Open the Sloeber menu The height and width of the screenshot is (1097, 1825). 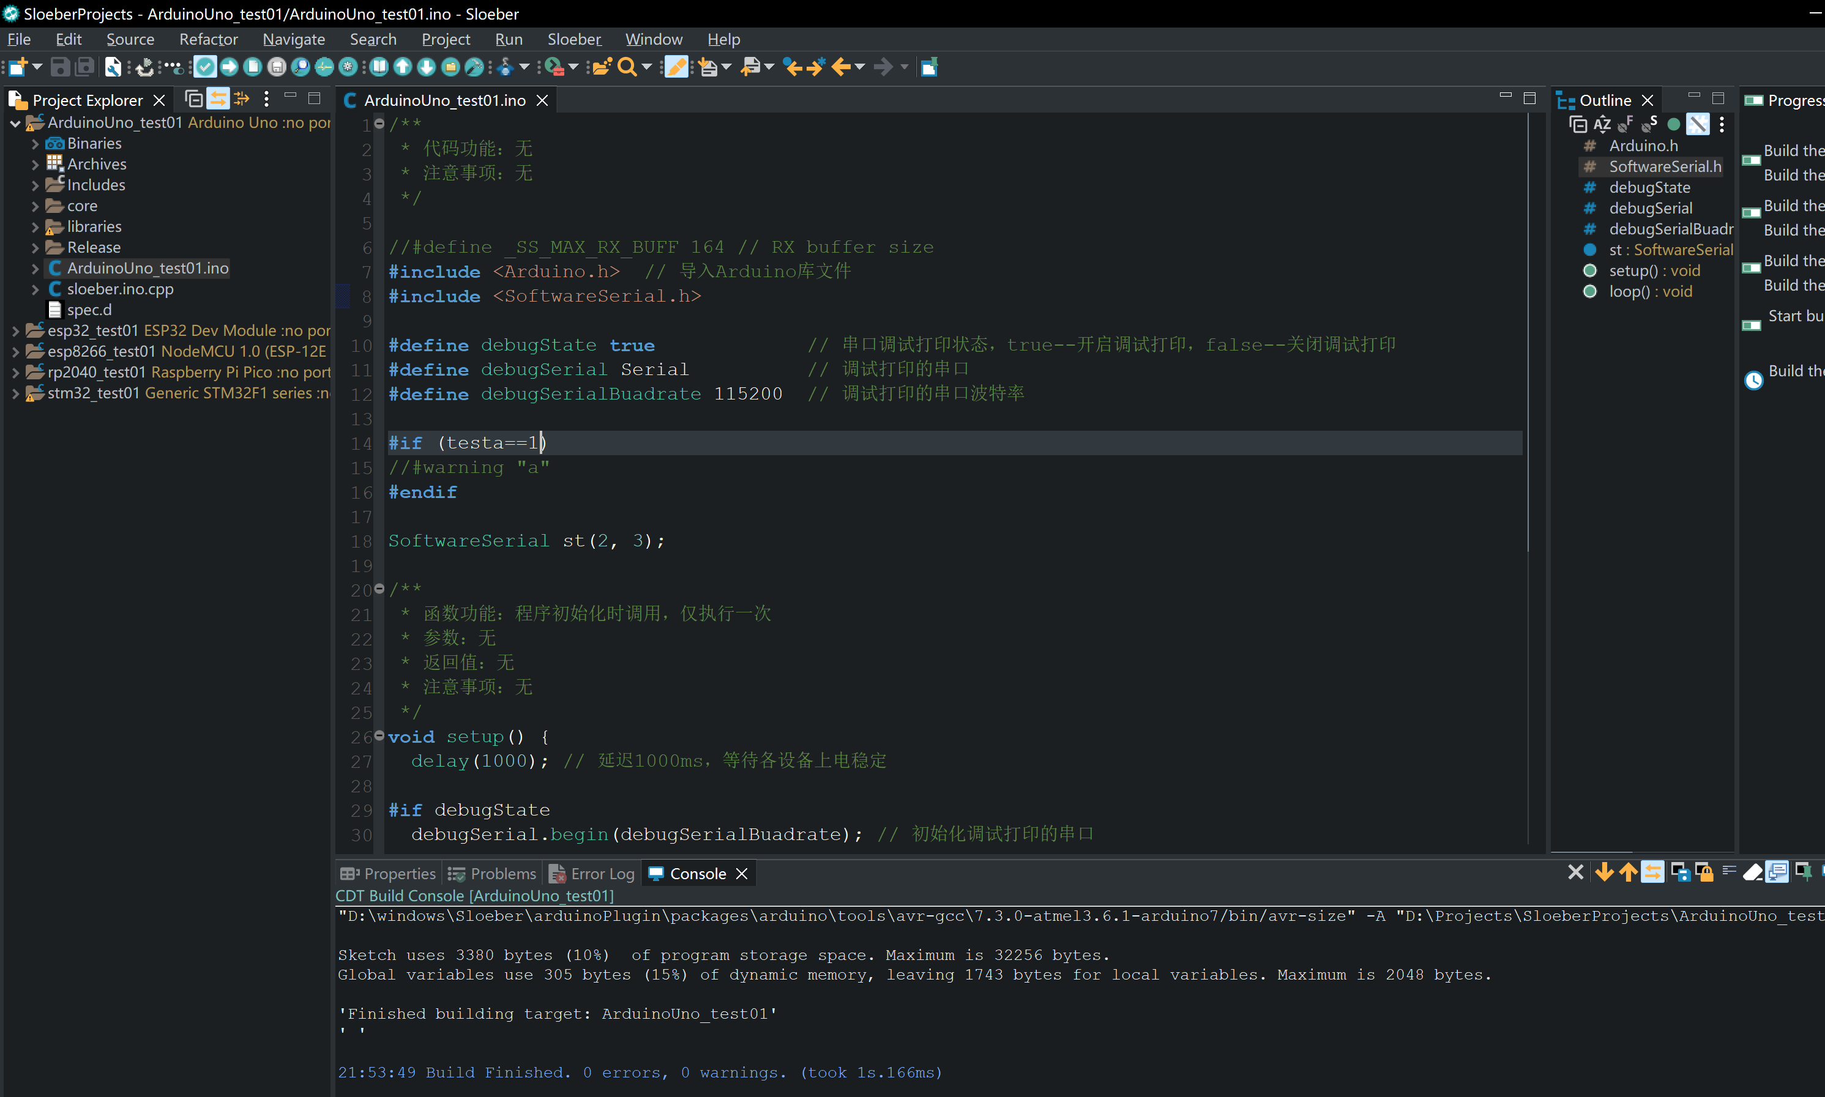pos(574,39)
